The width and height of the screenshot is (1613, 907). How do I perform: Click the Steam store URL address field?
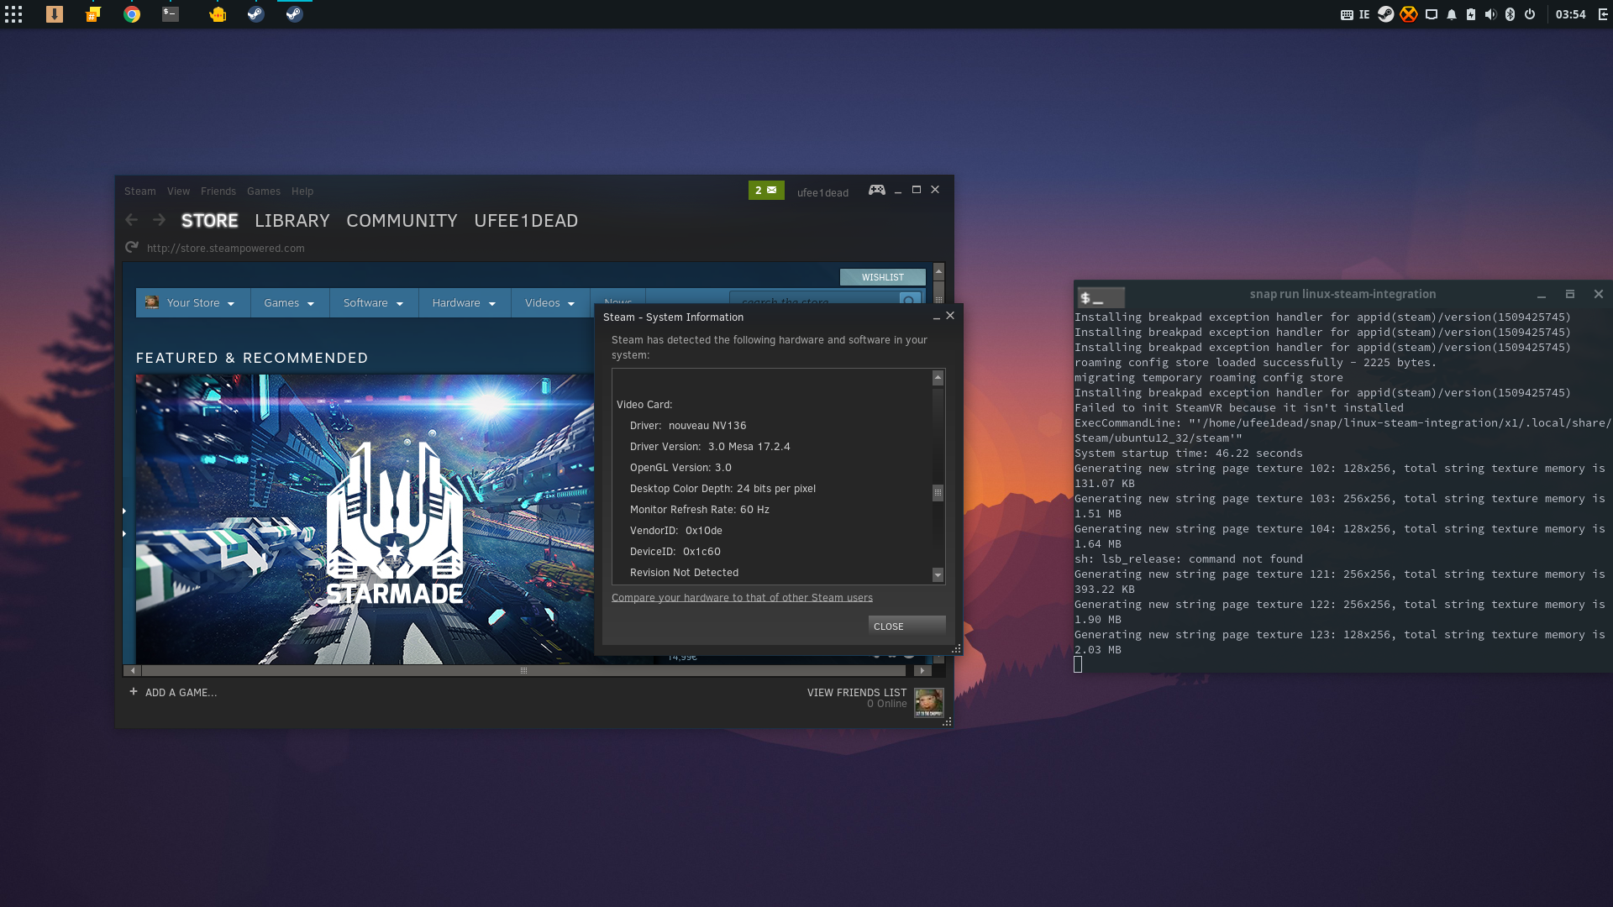pos(226,249)
